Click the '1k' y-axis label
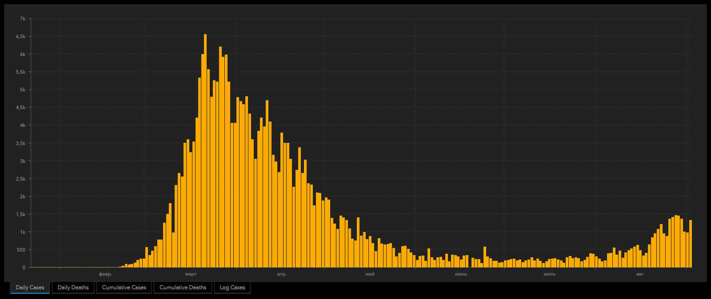711x299 pixels. pos(23,232)
